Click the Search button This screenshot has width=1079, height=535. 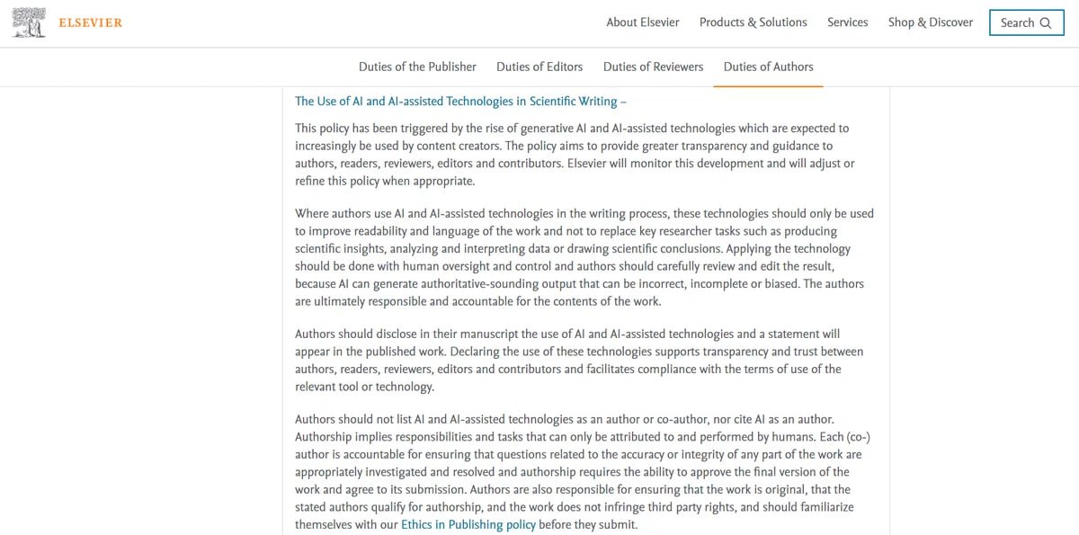point(1026,23)
